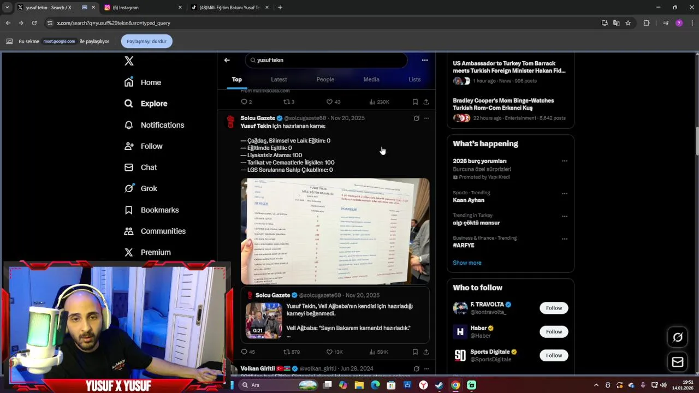699x393 pixels.
Task: Open US Ambassador Tom Barrack news item
Action: (x=510, y=72)
